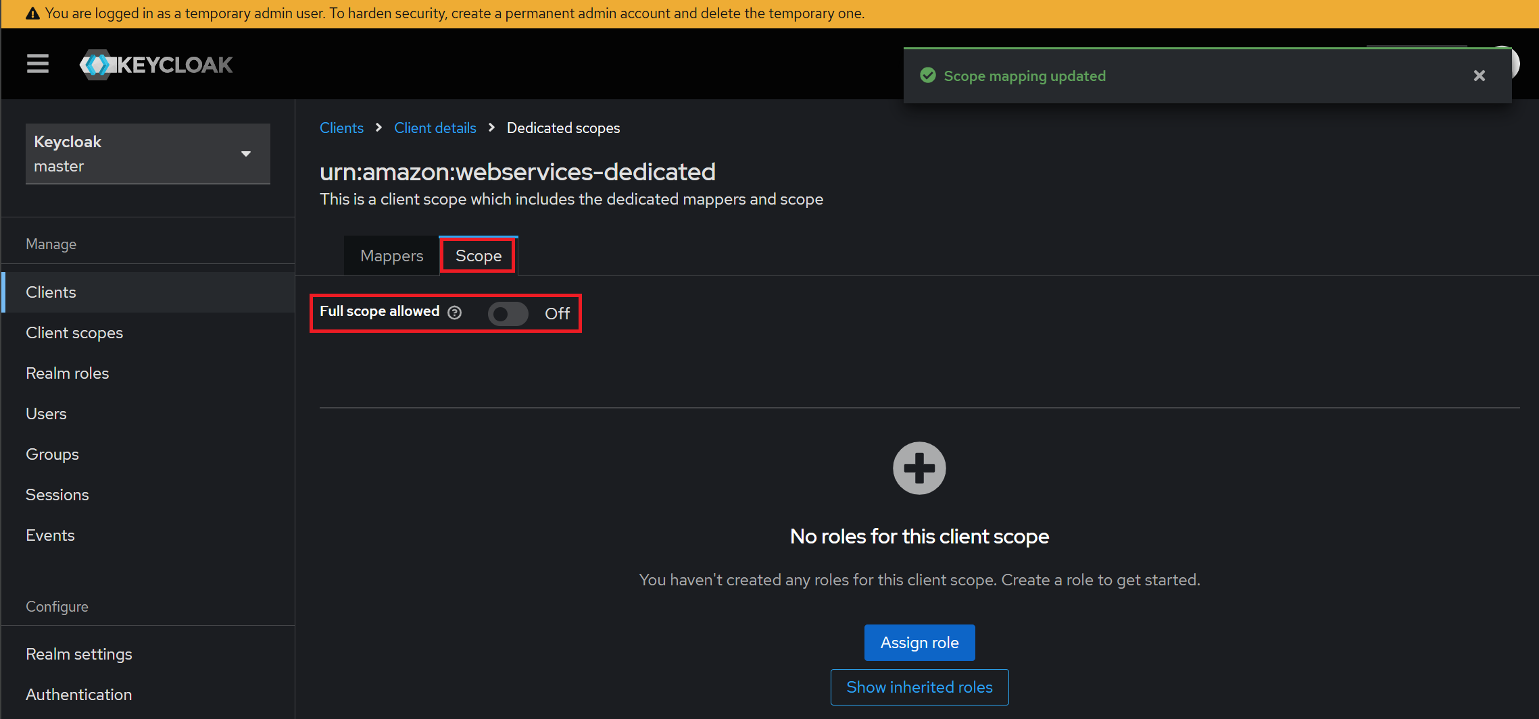Click the Assign role button

pyautogui.click(x=919, y=643)
